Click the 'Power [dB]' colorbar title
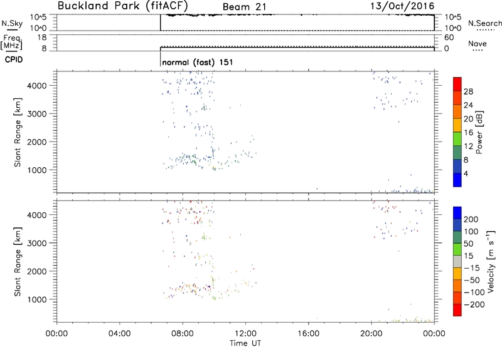The height and width of the screenshot is (347, 502). (x=479, y=132)
